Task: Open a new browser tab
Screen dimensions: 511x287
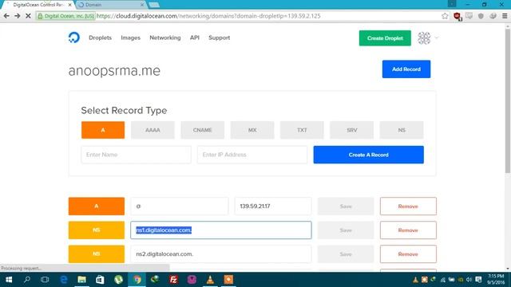Action: point(154,5)
